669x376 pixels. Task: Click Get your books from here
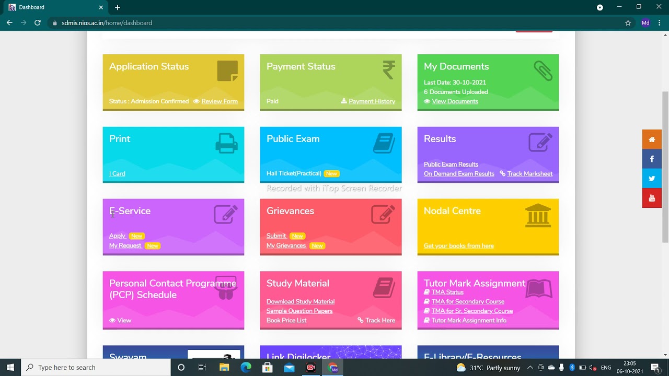[459, 246]
